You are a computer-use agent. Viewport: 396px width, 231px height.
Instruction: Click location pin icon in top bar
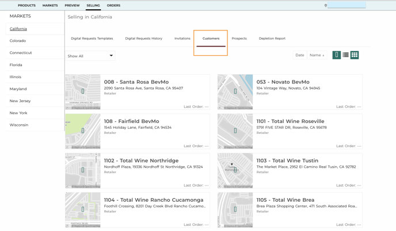click(x=326, y=5)
